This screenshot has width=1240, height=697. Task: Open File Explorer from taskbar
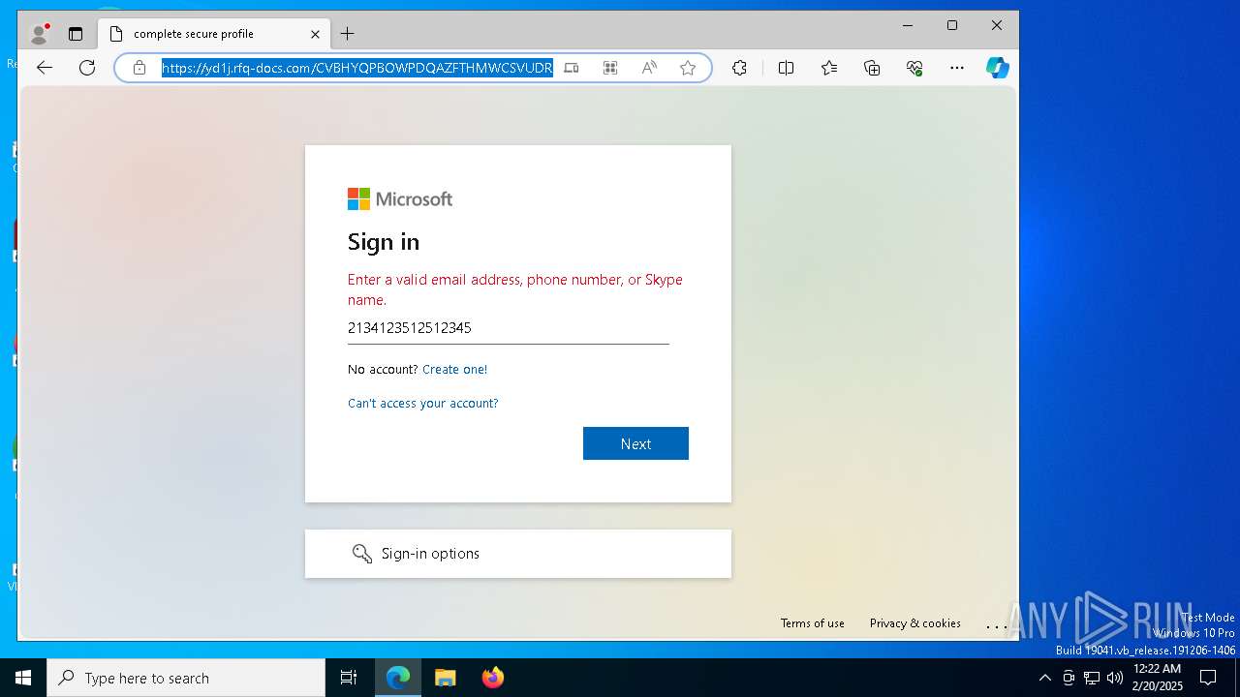coord(445,678)
